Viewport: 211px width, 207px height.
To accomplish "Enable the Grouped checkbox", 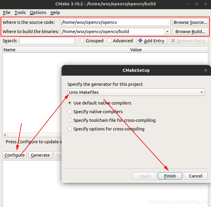I will point(82,41).
